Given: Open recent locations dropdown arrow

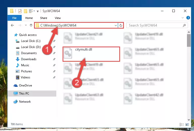Looking at the screenshot, I should [26, 25].
